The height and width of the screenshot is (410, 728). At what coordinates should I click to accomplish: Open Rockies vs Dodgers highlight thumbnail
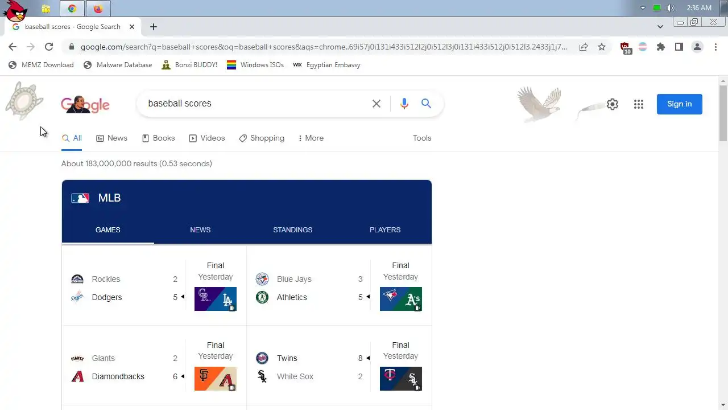tap(216, 299)
